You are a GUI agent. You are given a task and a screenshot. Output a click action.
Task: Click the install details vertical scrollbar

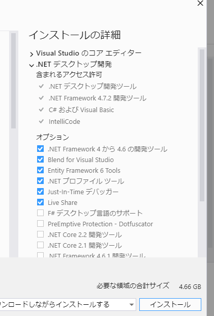pyautogui.click(x=202, y=125)
